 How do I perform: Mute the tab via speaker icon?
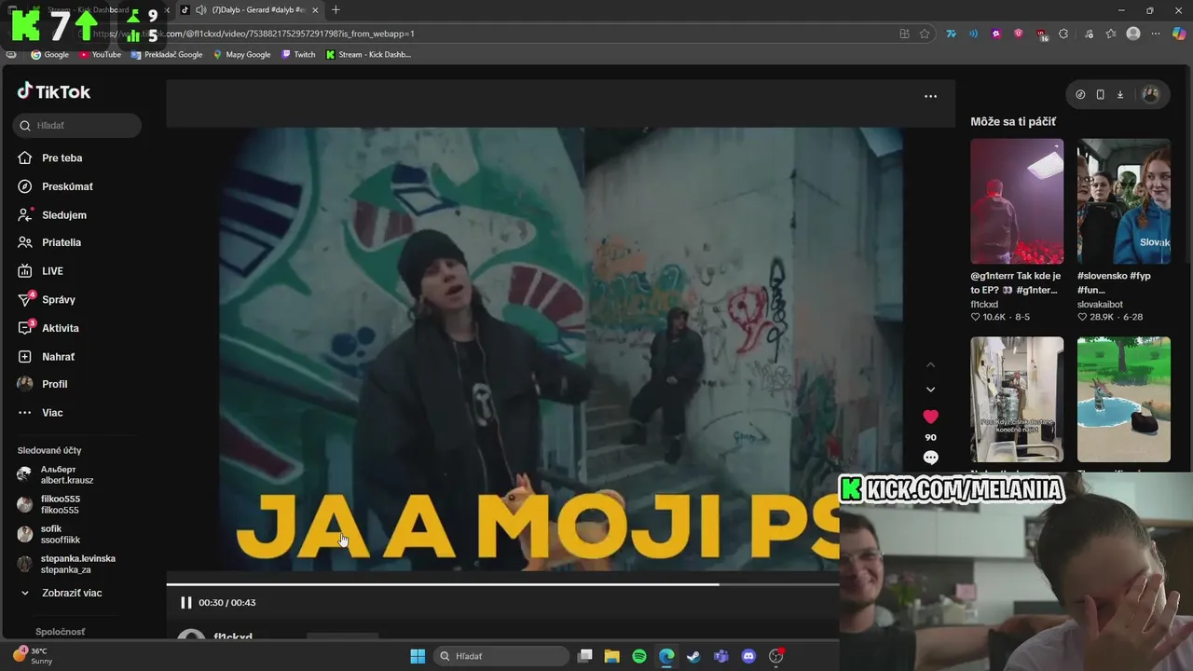click(x=200, y=10)
